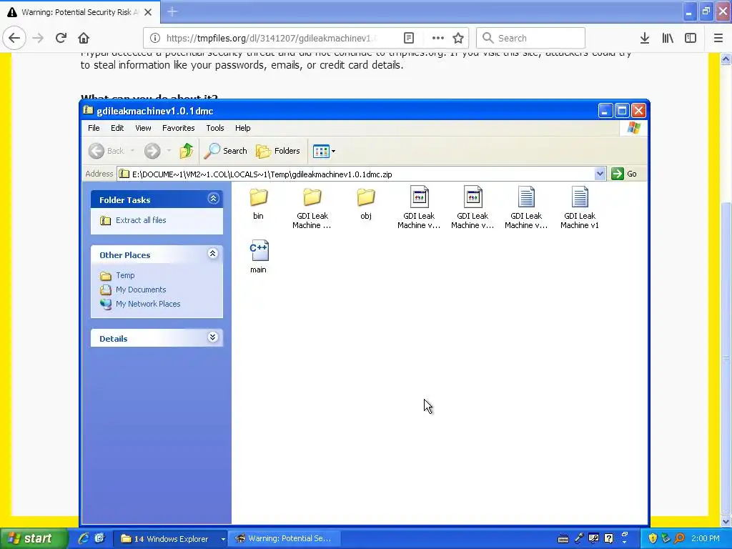Click Extract all files link
This screenshot has width=732, height=549.
141,220
